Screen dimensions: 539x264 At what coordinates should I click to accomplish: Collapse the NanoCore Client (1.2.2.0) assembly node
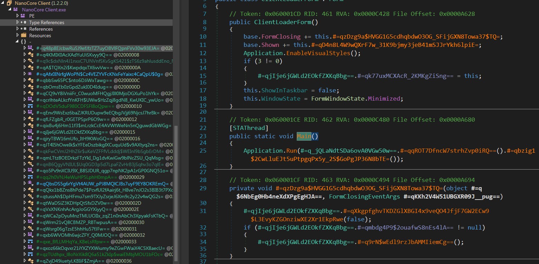point(3,3)
